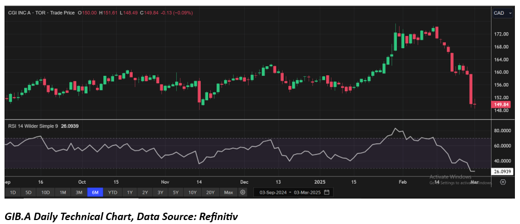Pick the 5Y range option
The width and height of the screenshot is (520, 224).
pyautogui.click(x=176, y=192)
